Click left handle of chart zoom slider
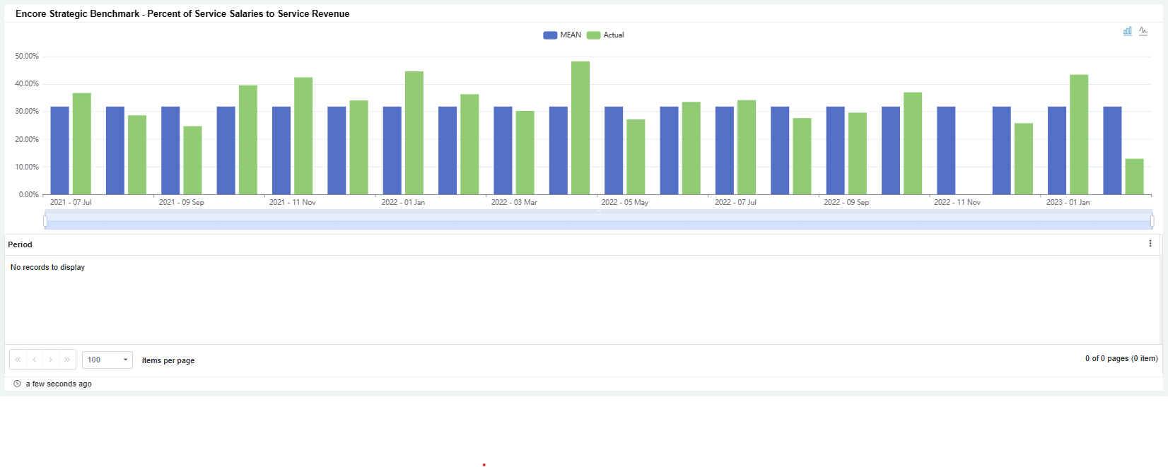This screenshot has width=1168, height=467. [45, 221]
